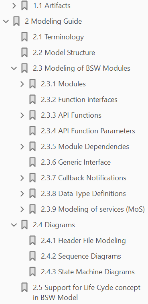Viewport: 148px width, 304px height.
Task: Select the bookmark icon for 2.3.2 Function interfaces
Action: point(32,100)
